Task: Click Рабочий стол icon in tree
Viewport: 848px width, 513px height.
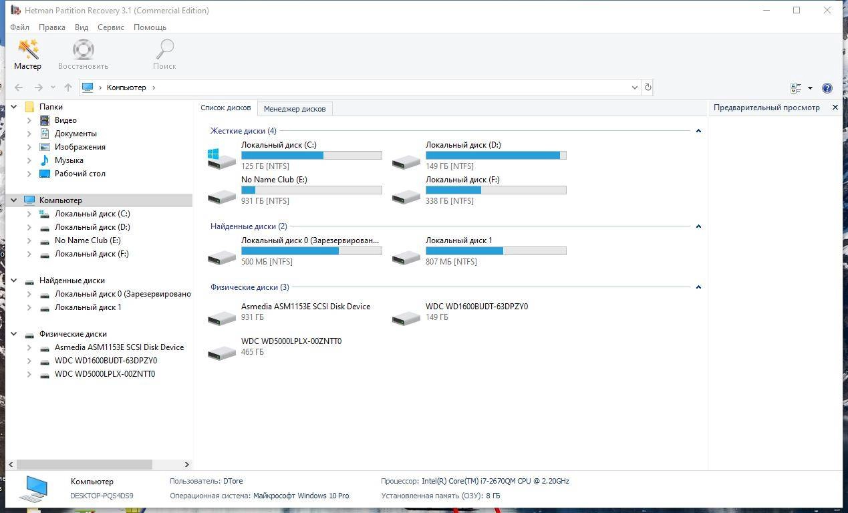Action: [45, 174]
